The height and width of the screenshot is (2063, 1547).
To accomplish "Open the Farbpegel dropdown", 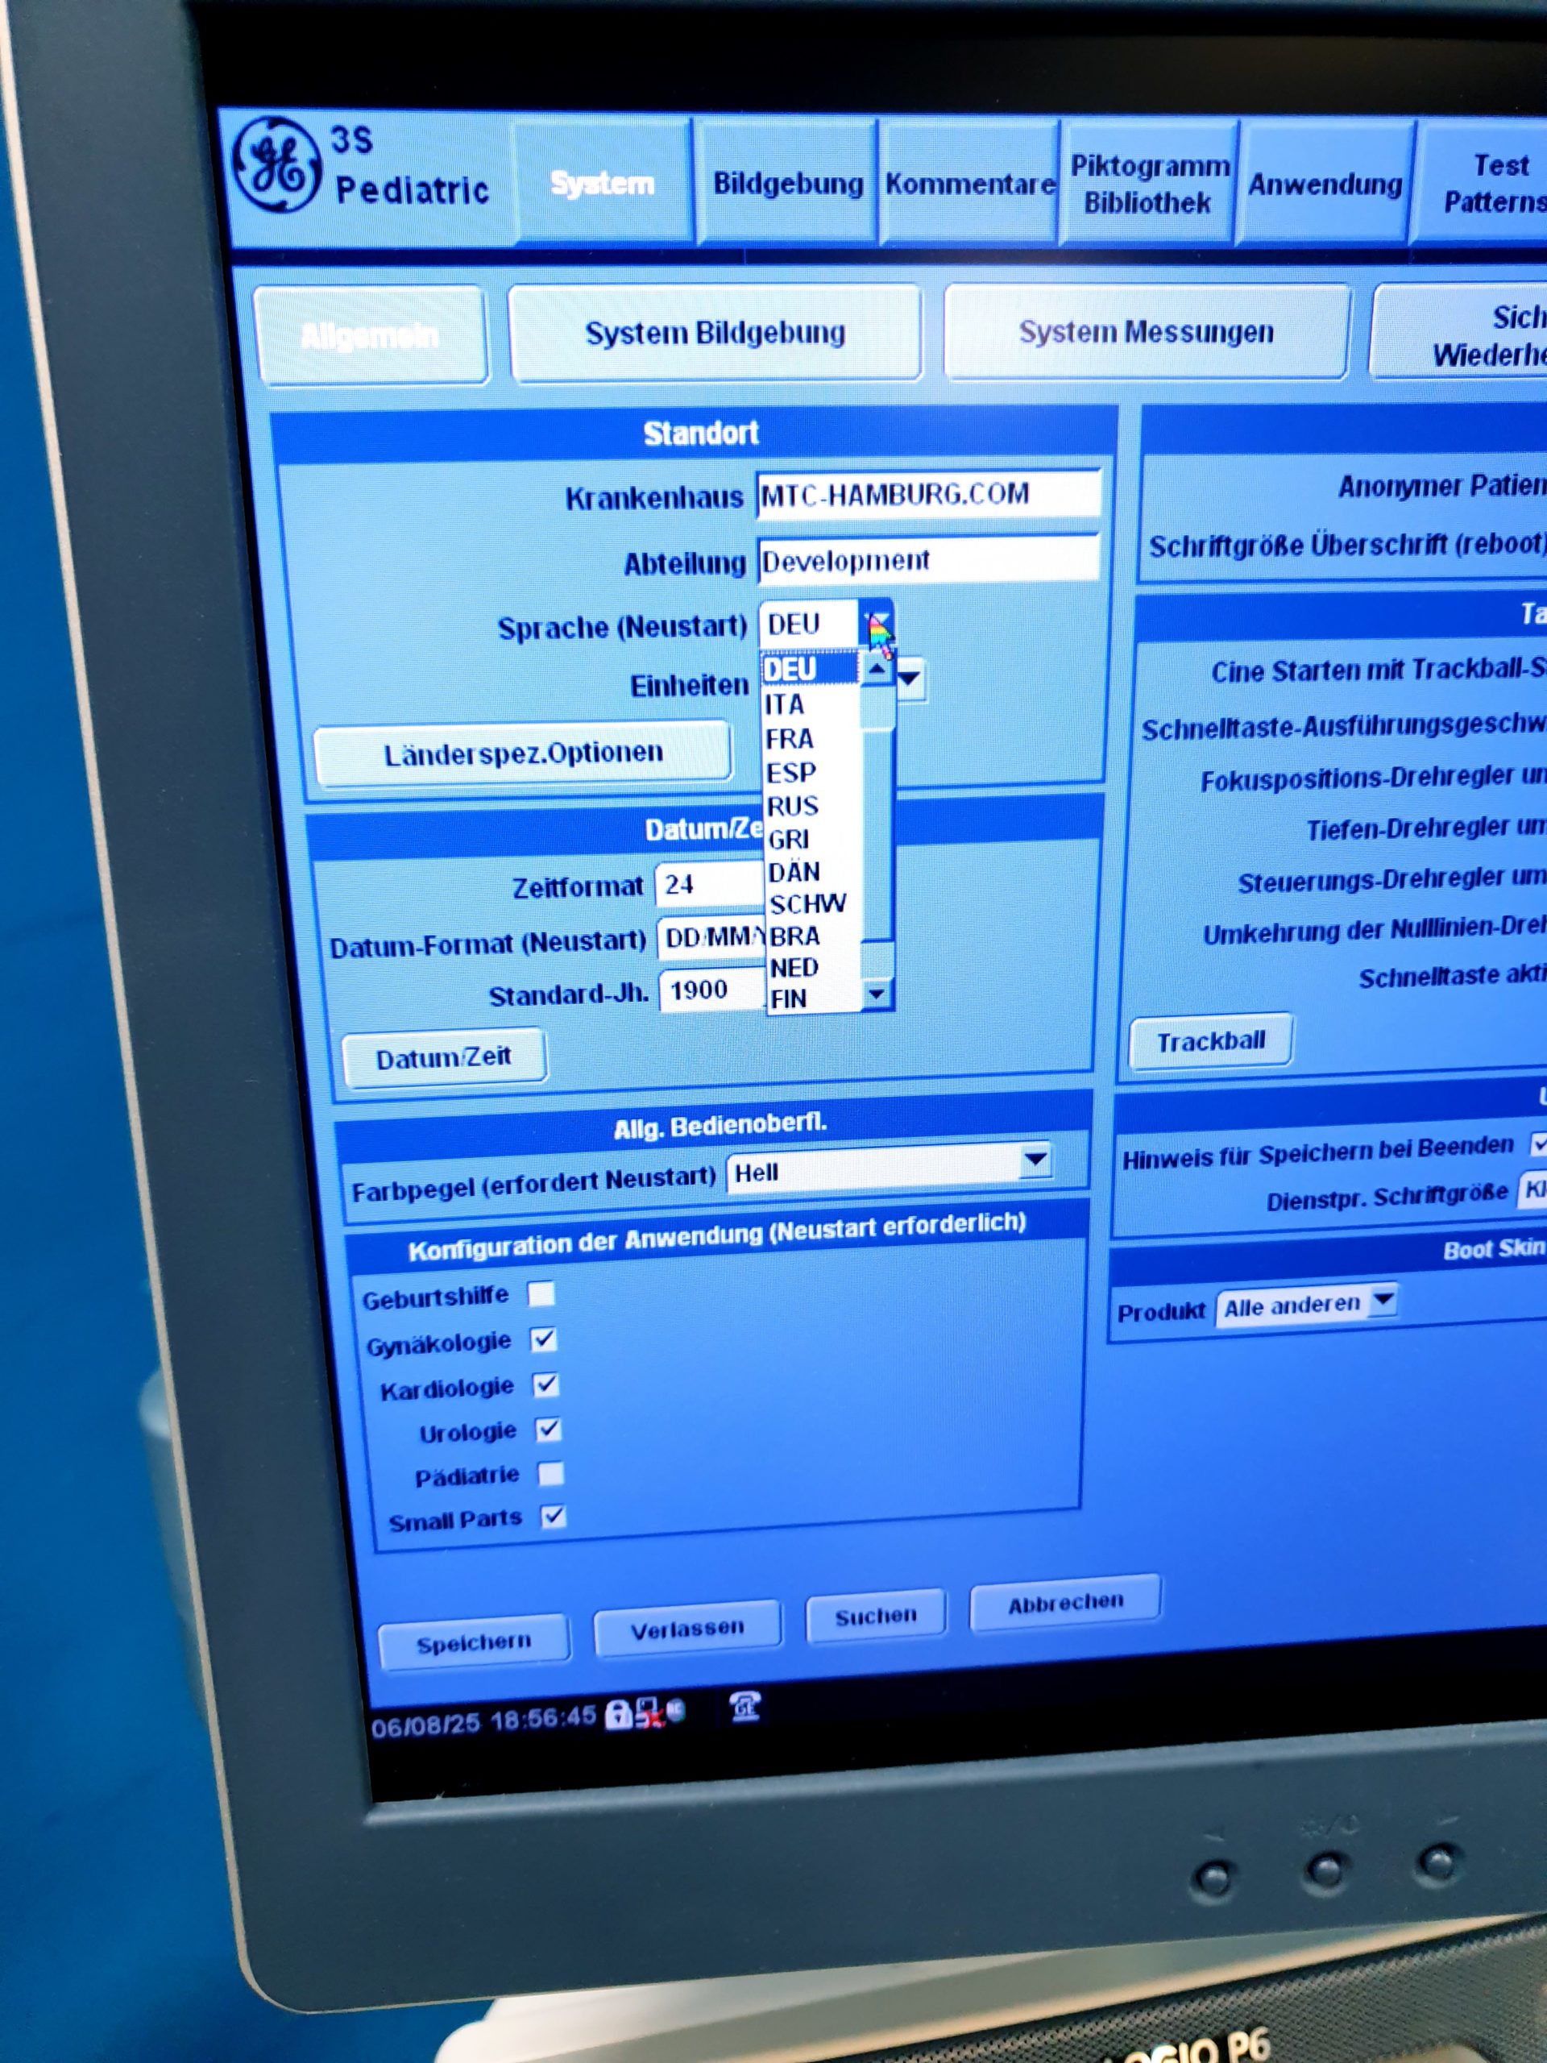I will [1035, 1160].
